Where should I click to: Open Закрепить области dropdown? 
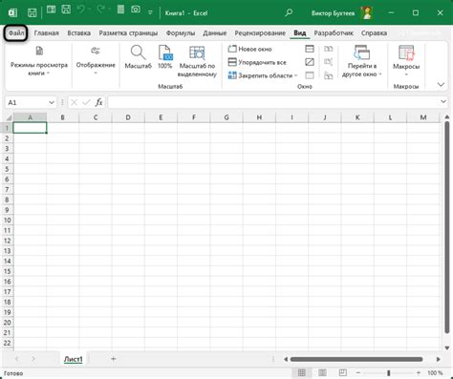tap(263, 75)
